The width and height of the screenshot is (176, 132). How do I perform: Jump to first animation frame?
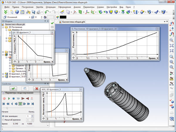tap(4, 104)
